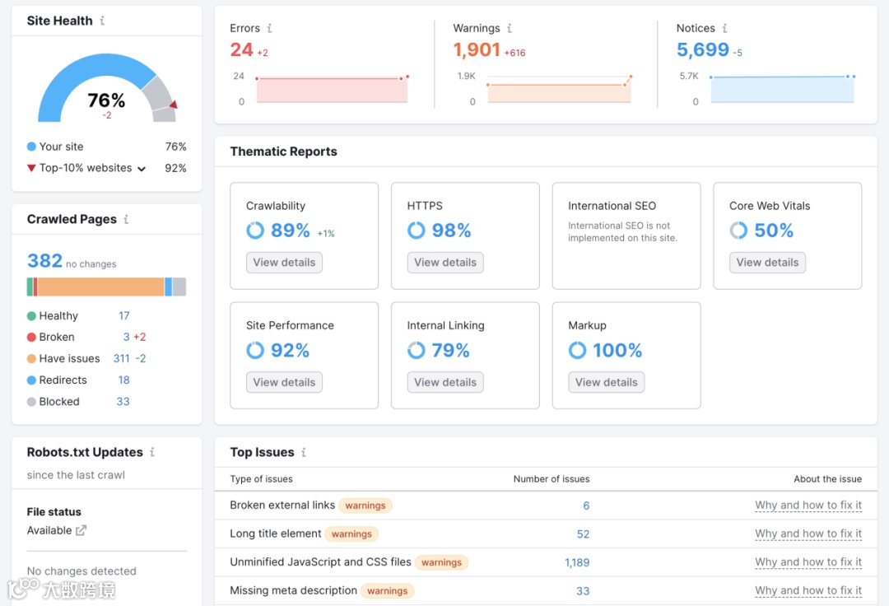The width and height of the screenshot is (889, 606).
Task: Open Internal Linking View details
Action: [445, 382]
